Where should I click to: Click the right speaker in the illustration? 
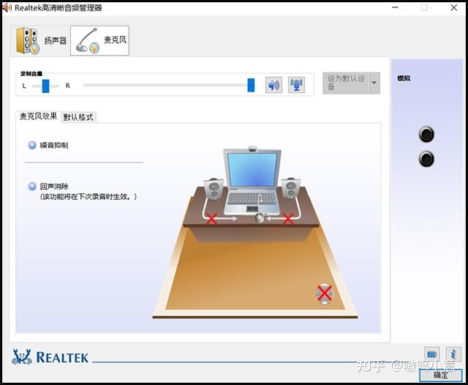(291, 188)
